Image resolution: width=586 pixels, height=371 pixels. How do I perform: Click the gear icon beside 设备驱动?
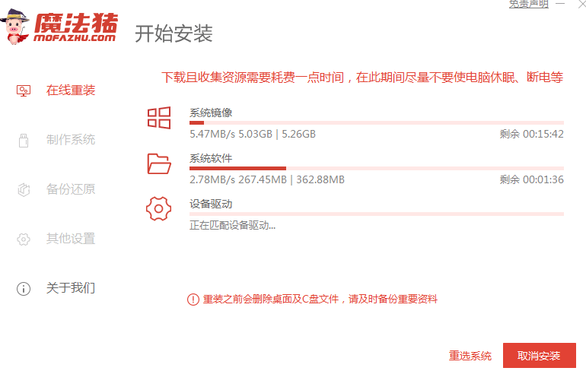(x=159, y=208)
